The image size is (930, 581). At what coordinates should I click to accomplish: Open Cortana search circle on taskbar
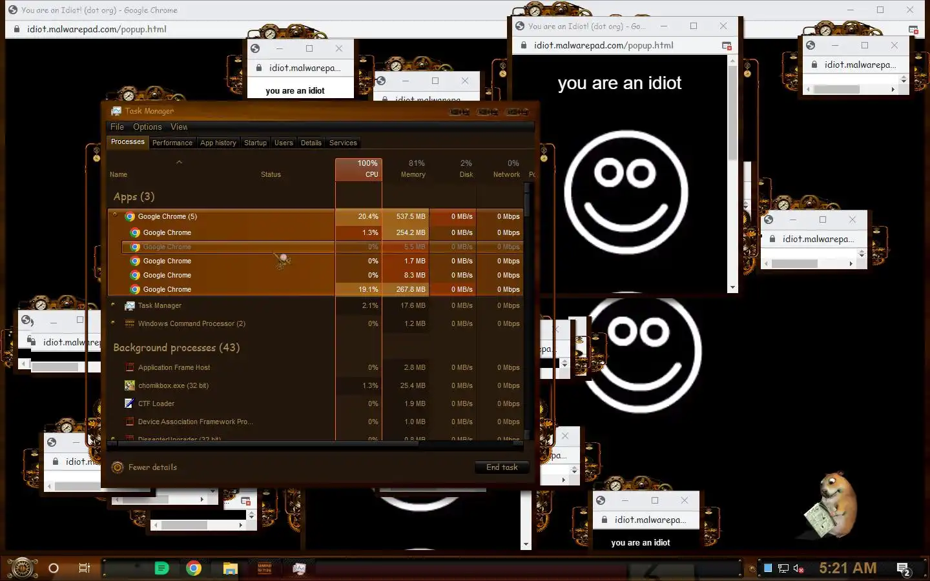coord(54,568)
